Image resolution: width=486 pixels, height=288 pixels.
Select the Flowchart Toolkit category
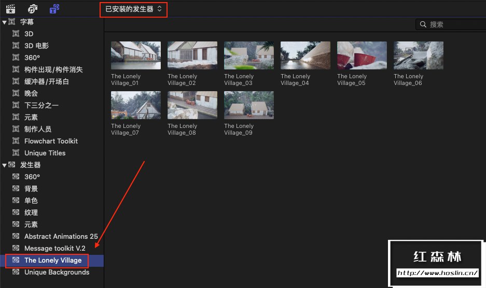[52, 141]
